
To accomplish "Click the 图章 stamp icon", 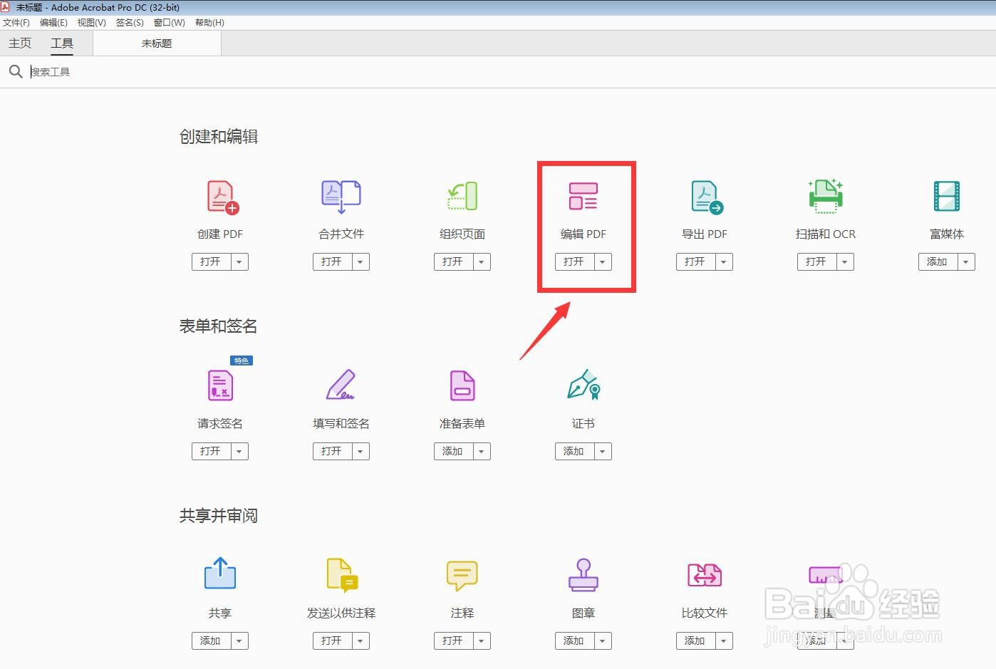I will point(583,574).
